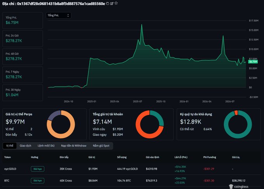Click the total account value donut chart
Screen dimensions: 264x189
pos(150,124)
